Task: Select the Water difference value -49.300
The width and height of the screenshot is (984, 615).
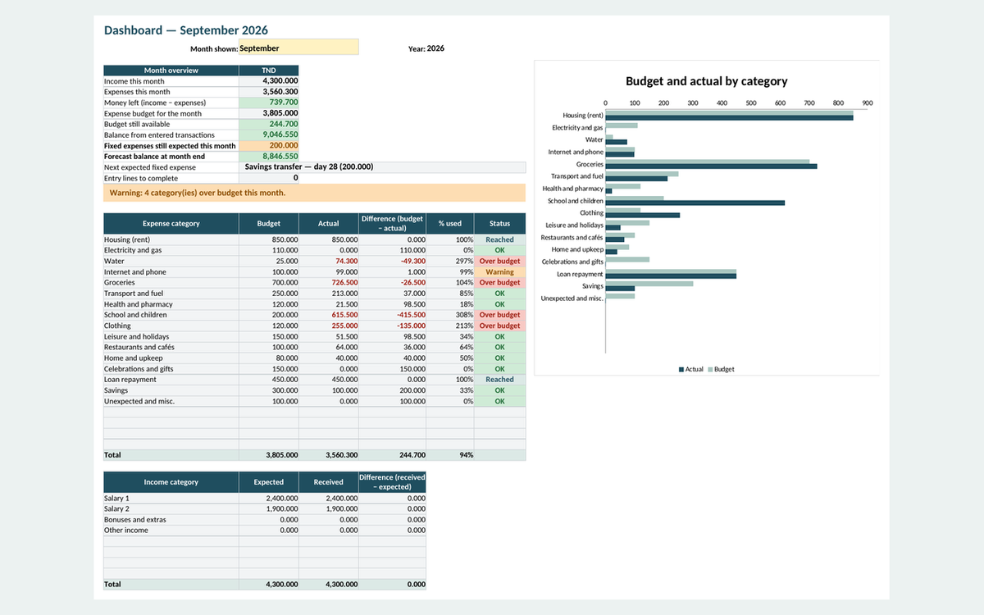Action: tap(392, 261)
